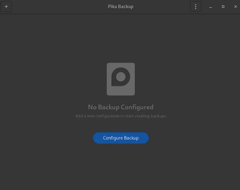
Task: Click the Configure Backup button
Action: [x=121, y=138]
